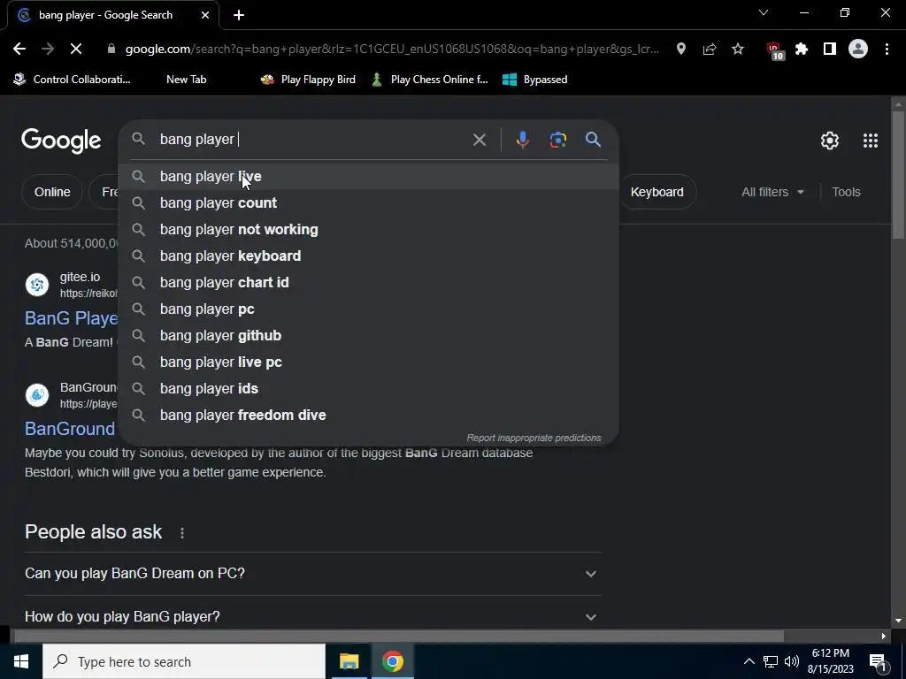The height and width of the screenshot is (679, 906).
Task: Select suggestion bang player chart id
Action: (x=369, y=283)
